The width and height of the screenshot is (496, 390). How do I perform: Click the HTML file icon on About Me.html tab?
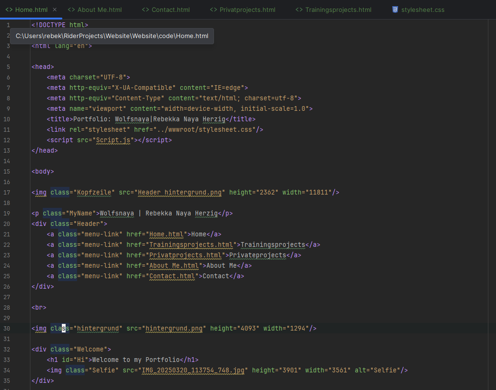(x=71, y=10)
